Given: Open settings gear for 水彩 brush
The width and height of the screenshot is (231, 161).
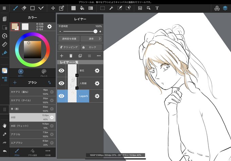Looking at the screenshot, I should 52,117.
